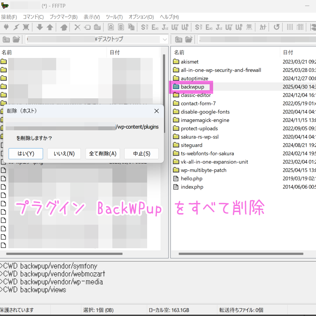
Task: Click the Refresh circular arrow icon
Action: (x=277, y=27)
